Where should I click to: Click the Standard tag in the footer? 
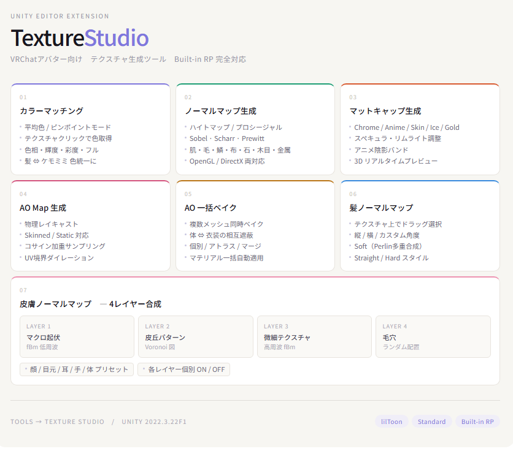tap(431, 422)
